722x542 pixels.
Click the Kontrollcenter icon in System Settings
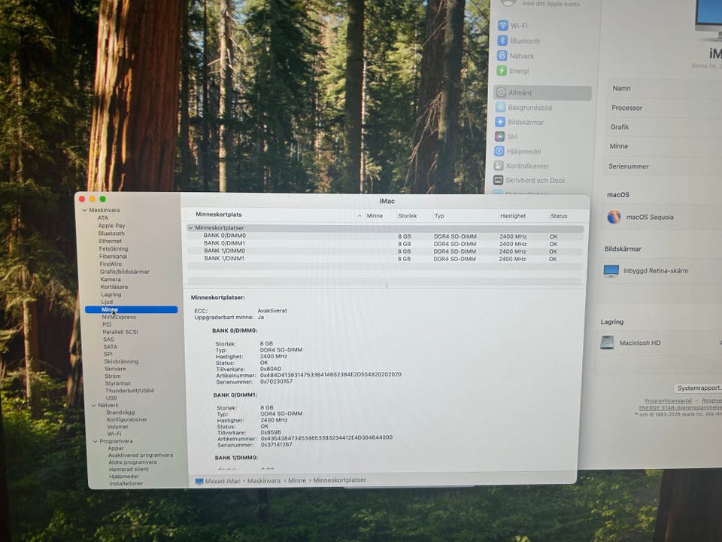[x=499, y=166]
